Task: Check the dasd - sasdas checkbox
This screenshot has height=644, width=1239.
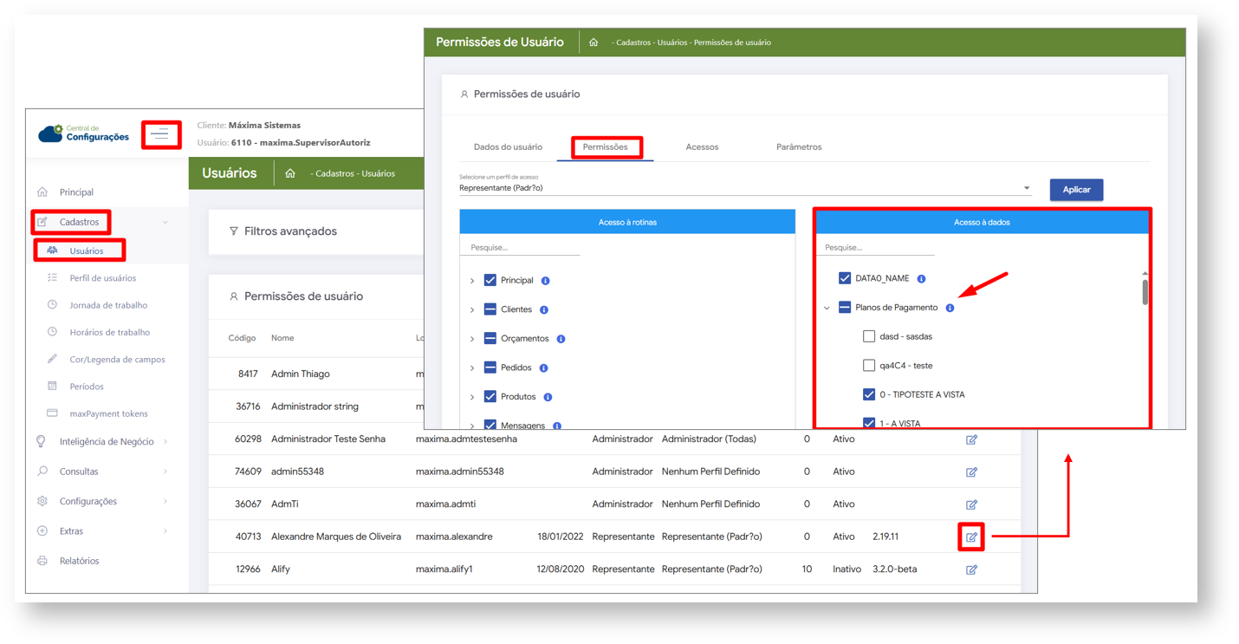Action: (x=869, y=336)
